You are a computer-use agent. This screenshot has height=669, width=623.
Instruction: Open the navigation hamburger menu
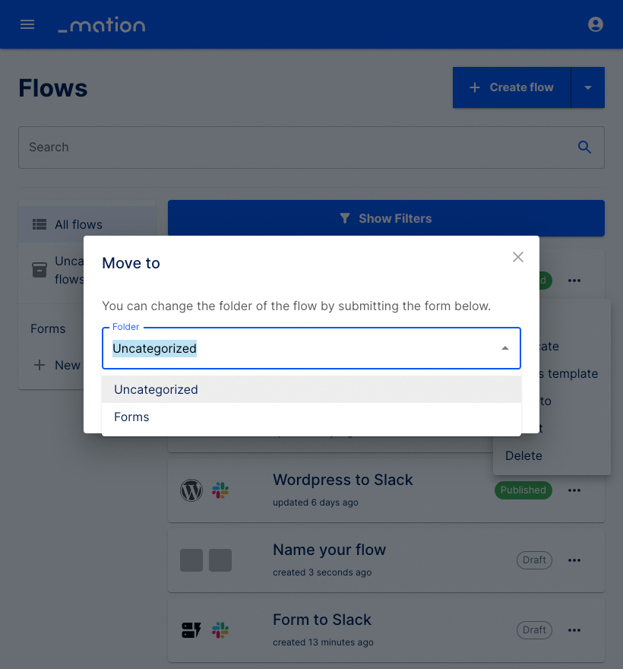[x=27, y=24]
